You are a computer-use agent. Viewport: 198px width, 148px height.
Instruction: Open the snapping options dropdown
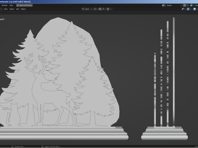point(104,9)
